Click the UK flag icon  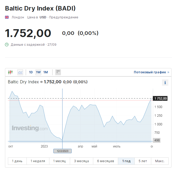click(x=7, y=17)
